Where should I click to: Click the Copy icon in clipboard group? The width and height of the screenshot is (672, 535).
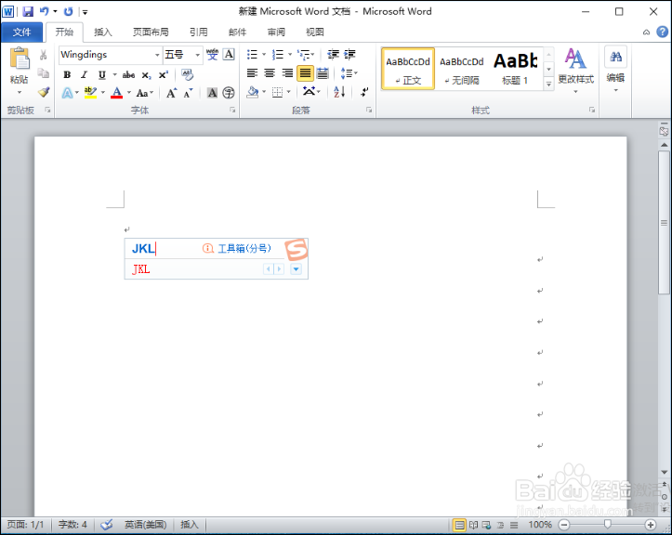pyautogui.click(x=44, y=73)
